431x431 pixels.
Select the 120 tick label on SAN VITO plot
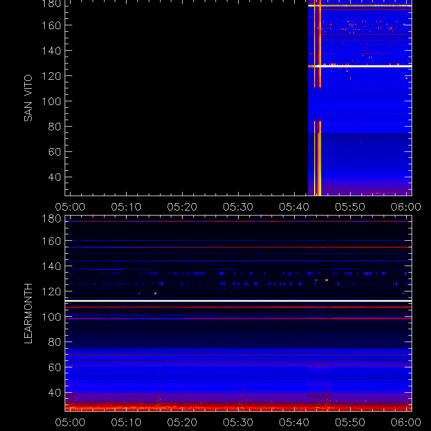point(51,76)
